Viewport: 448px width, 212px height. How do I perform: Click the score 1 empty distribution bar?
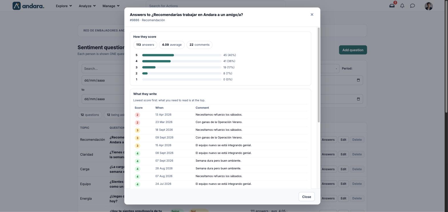(x=182, y=80)
